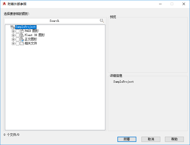The width and height of the screenshot is (190, 145).
Task: Click the 相关文件 file icon
Action: [22, 44]
